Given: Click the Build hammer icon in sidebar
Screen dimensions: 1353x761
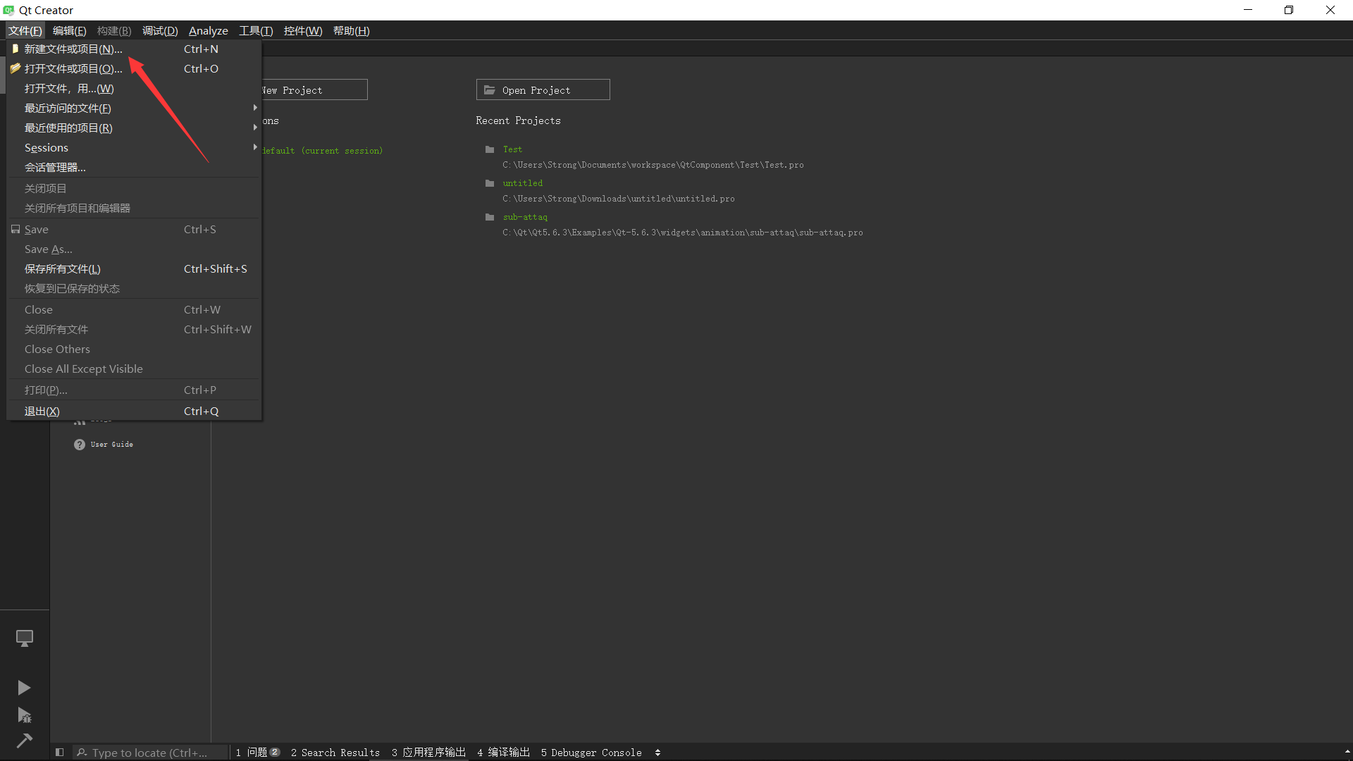Looking at the screenshot, I should point(24,741).
